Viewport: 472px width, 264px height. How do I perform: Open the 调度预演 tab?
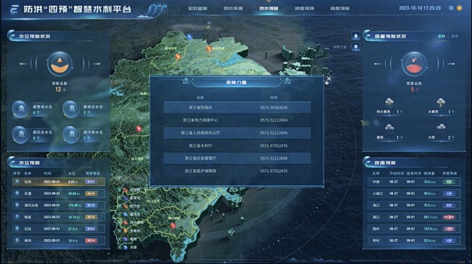pyautogui.click(x=304, y=9)
